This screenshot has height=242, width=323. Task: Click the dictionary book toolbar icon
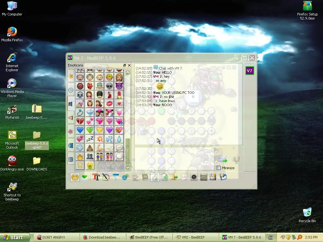click(x=145, y=177)
